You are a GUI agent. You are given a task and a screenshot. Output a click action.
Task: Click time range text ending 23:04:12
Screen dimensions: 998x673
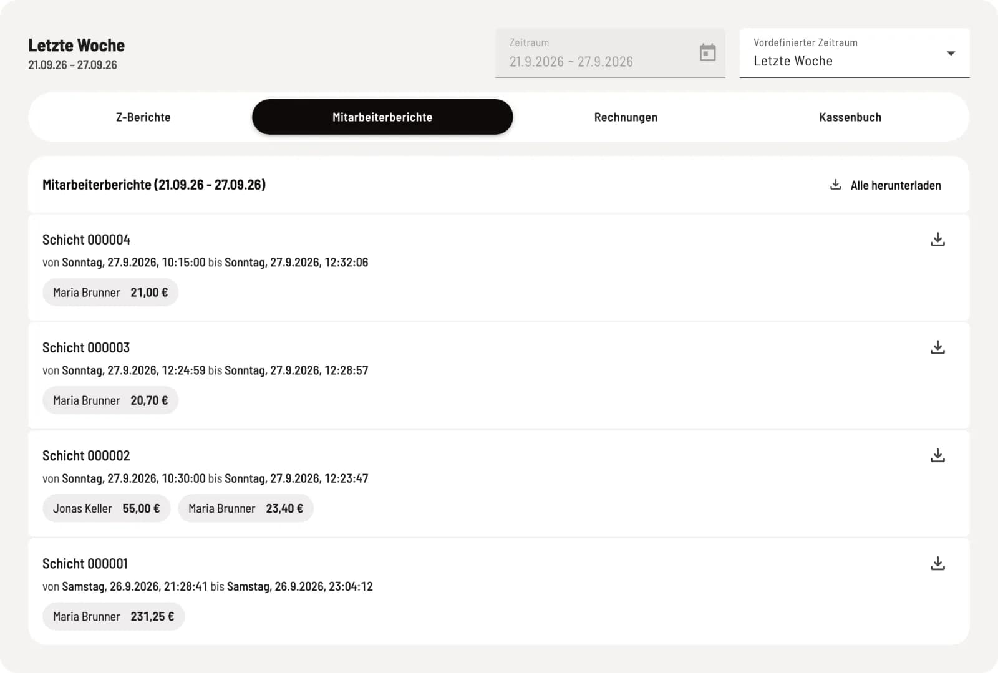[x=208, y=586]
